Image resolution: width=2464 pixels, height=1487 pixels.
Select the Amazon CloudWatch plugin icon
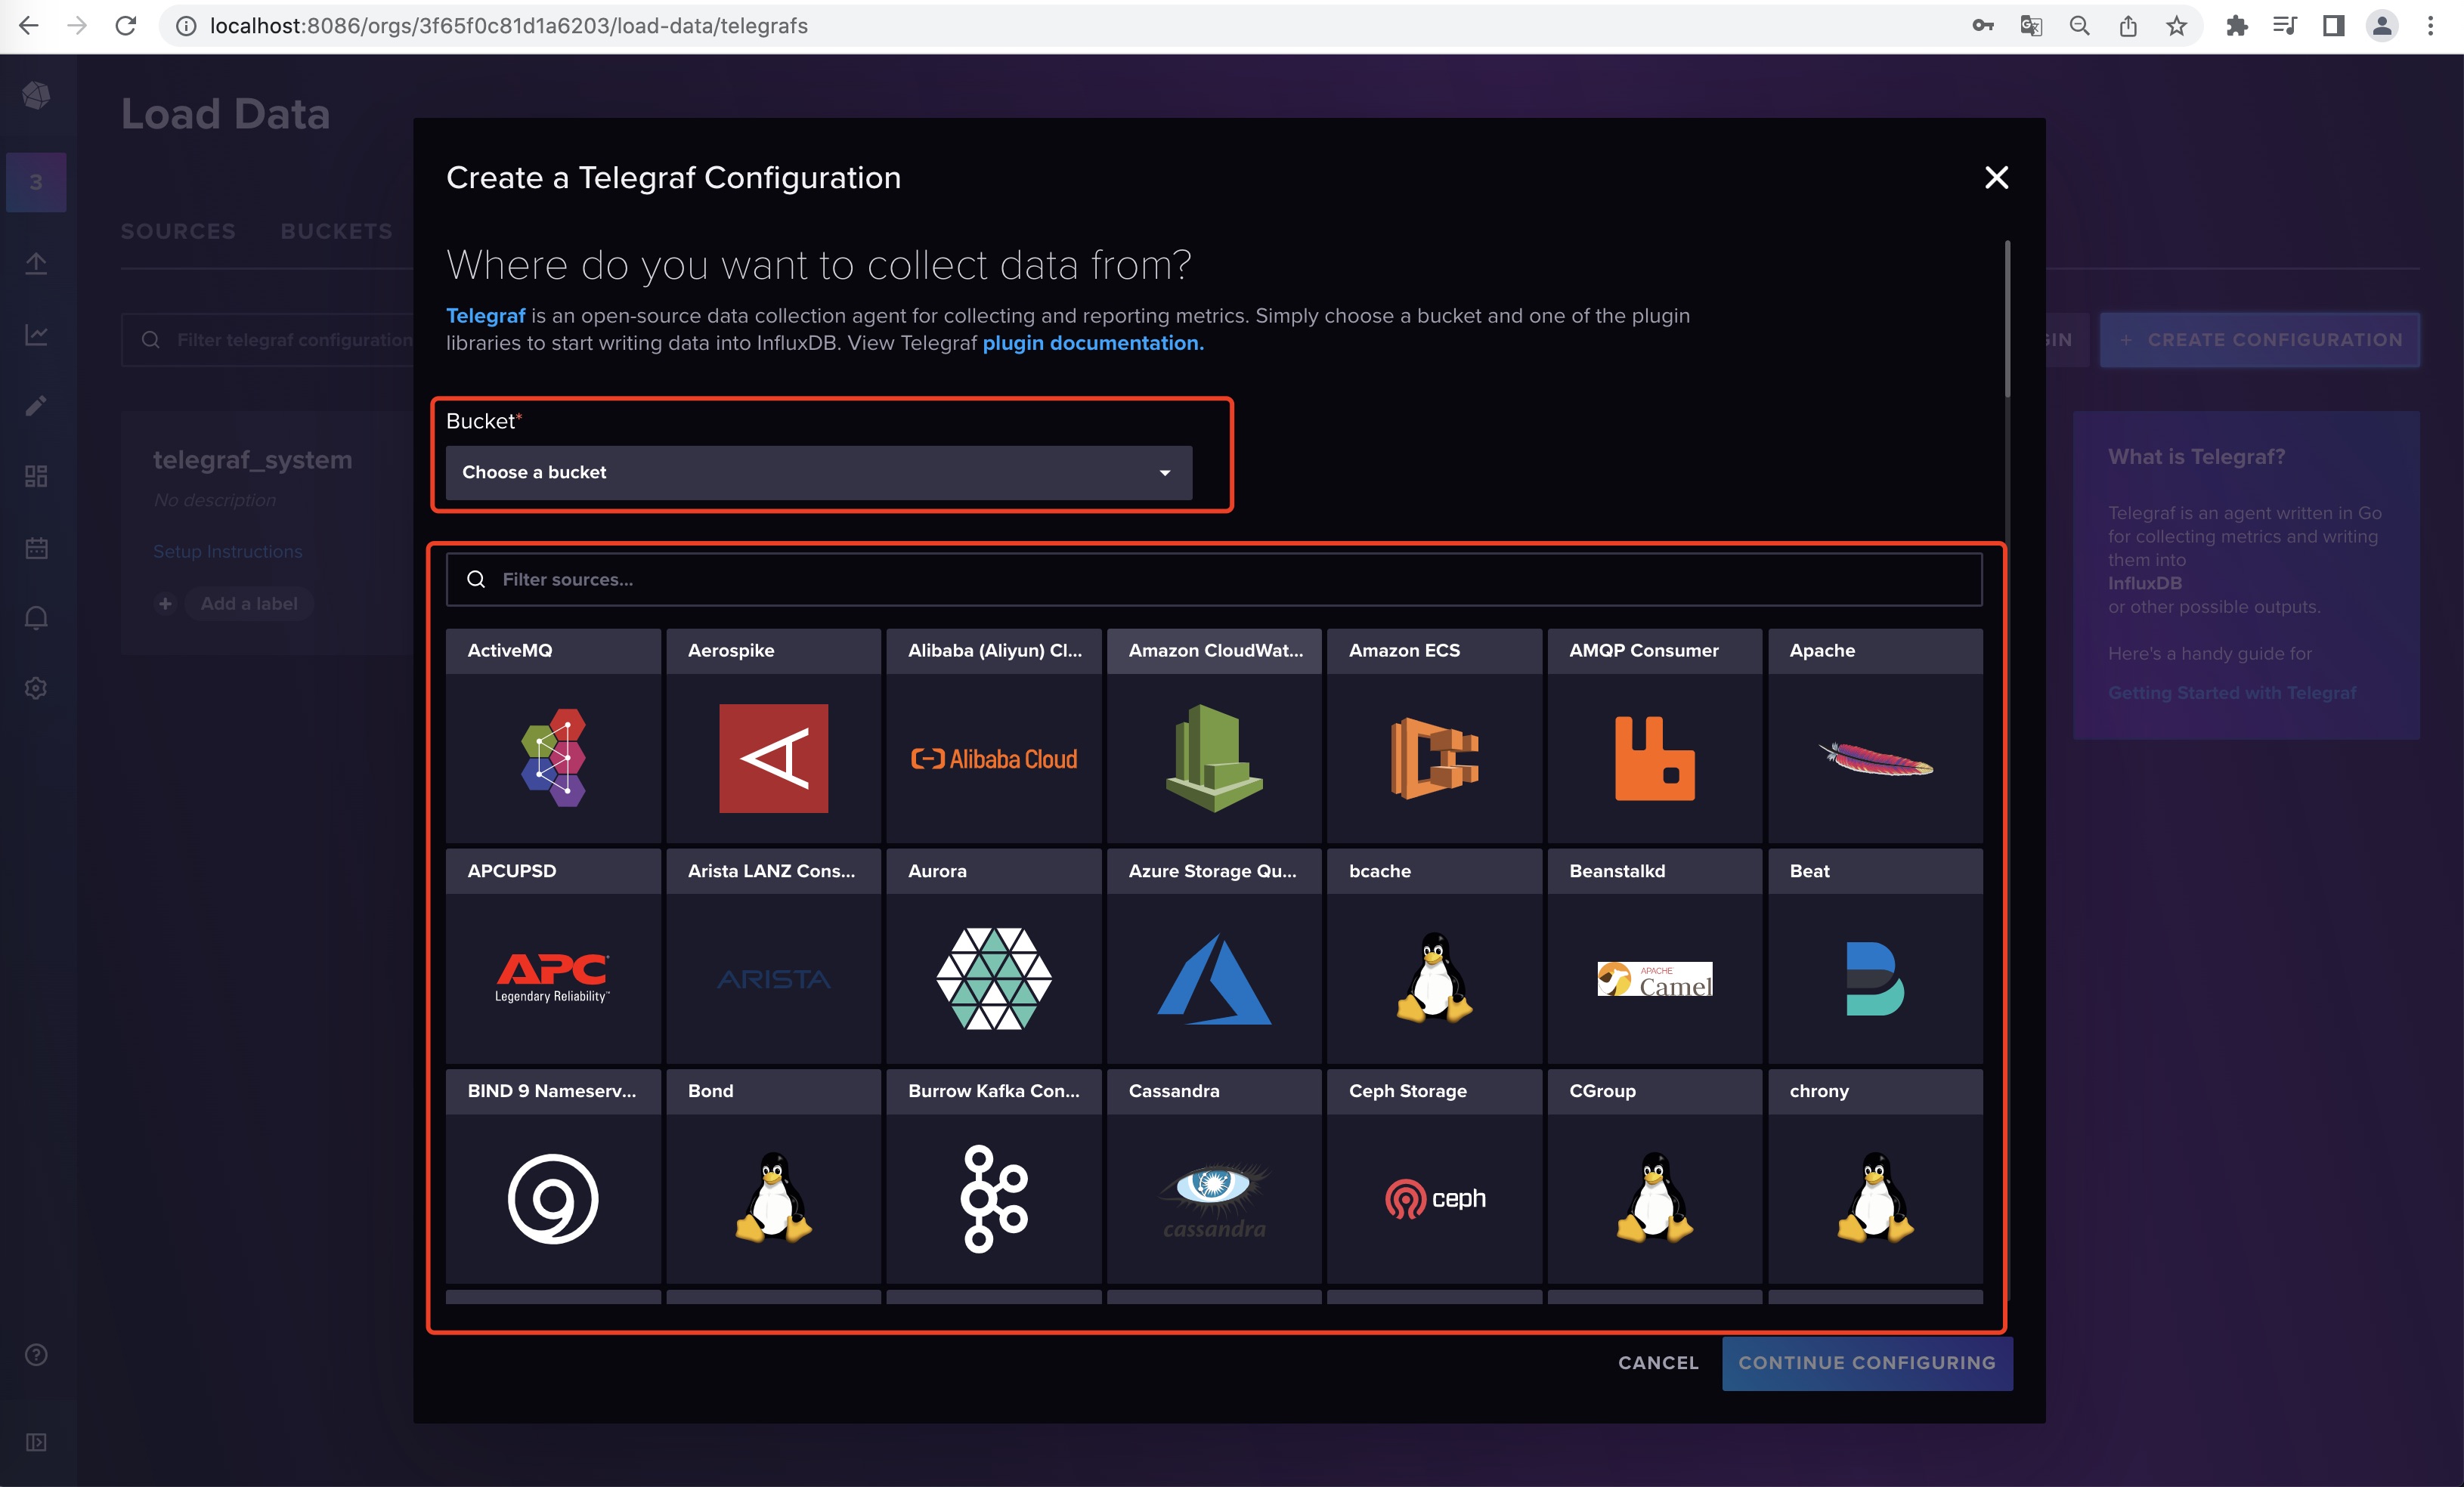coord(1214,758)
